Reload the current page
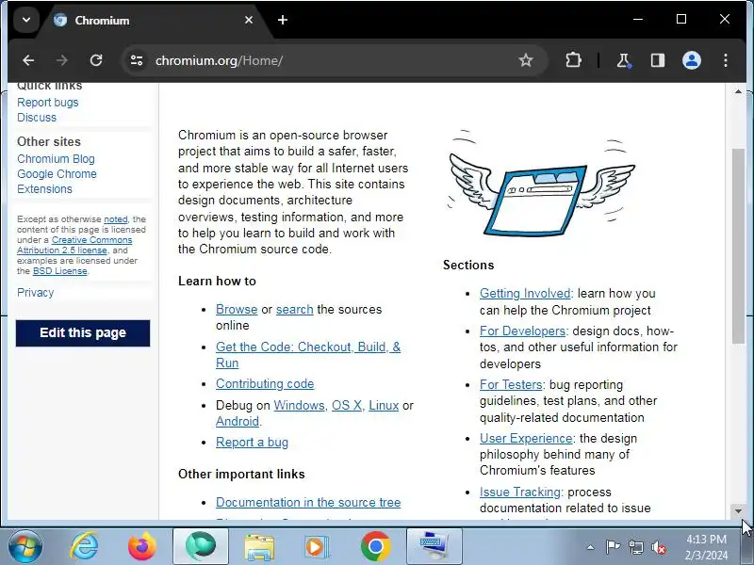 coord(96,60)
